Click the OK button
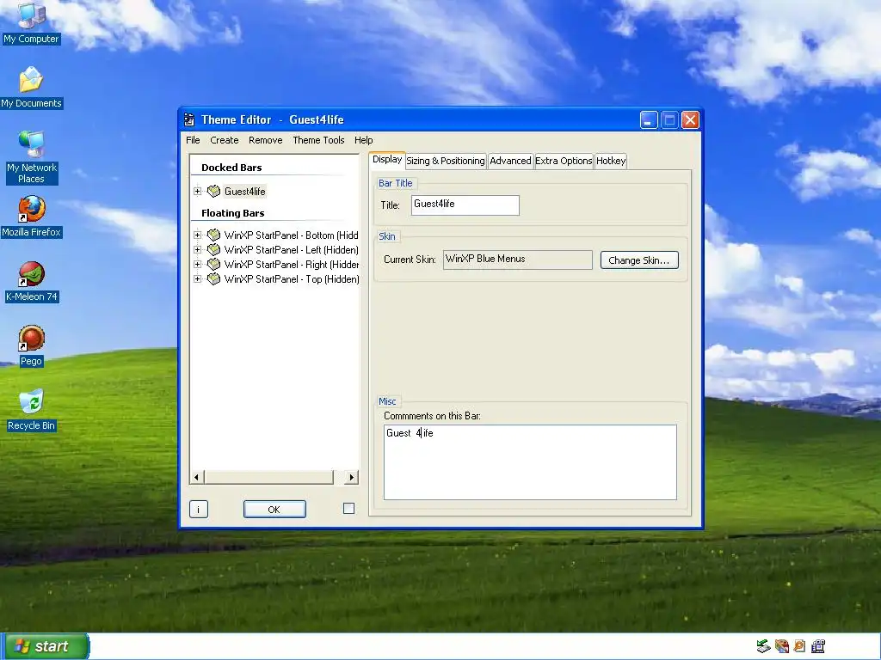 click(x=274, y=510)
